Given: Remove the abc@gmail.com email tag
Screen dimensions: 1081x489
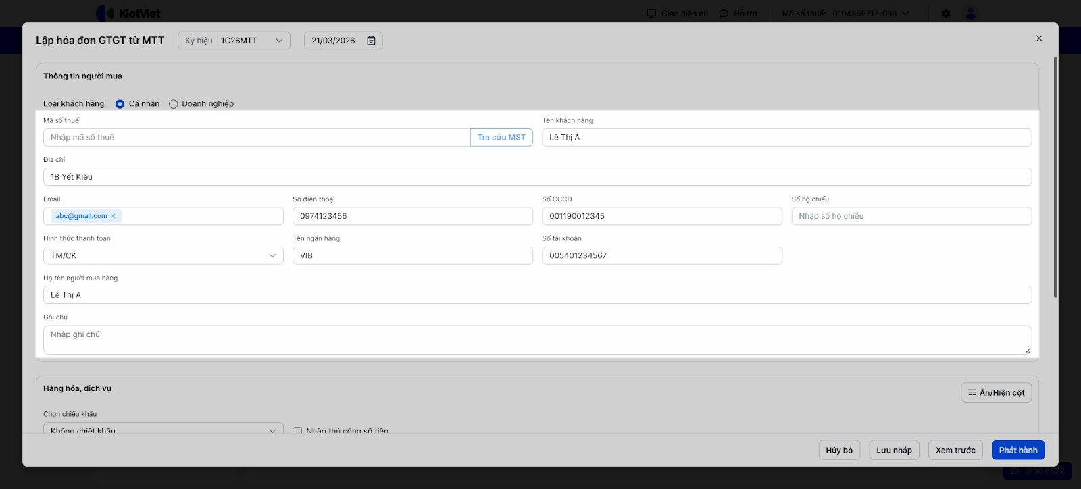Looking at the screenshot, I should [x=113, y=216].
